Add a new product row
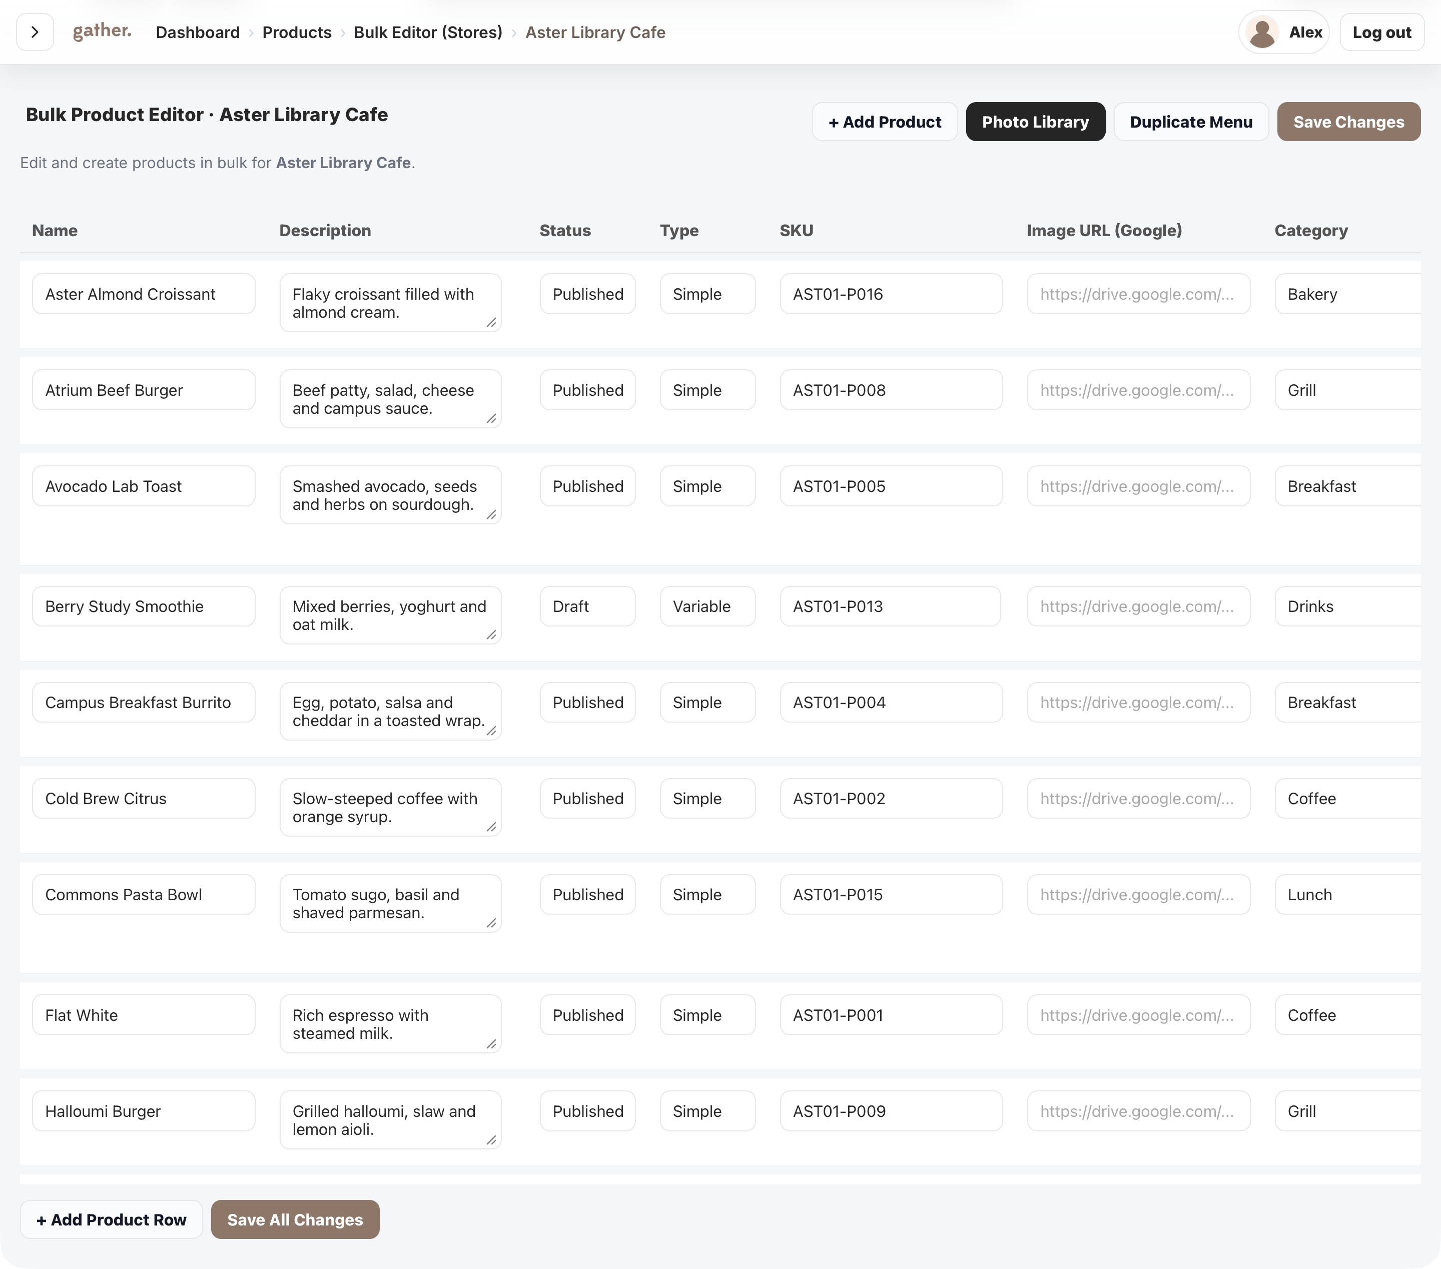 (112, 1219)
